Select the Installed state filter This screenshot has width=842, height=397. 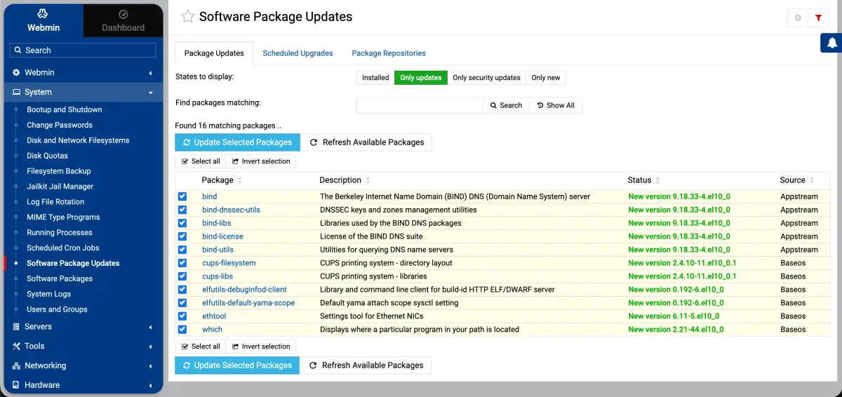pos(375,78)
